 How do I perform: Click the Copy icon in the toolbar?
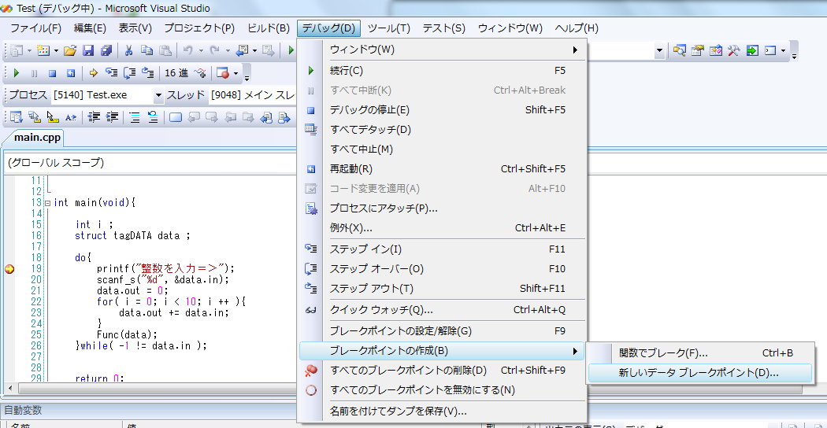(146, 50)
